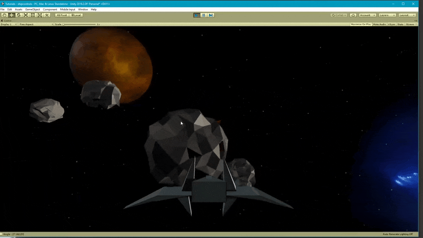Select the Hand tool in toolbar
This screenshot has height=238, width=423.
(x=5, y=15)
